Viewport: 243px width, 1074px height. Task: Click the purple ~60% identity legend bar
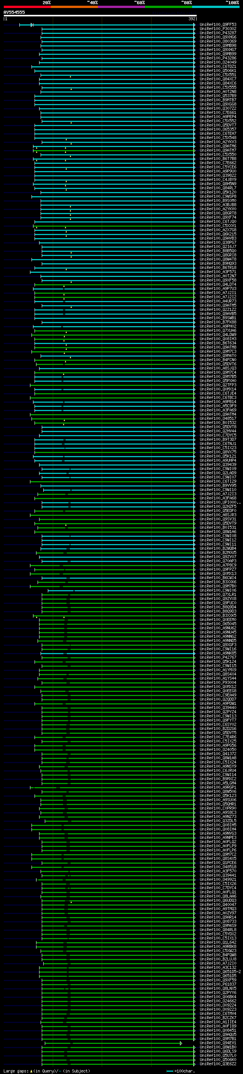click(x=122, y=7)
